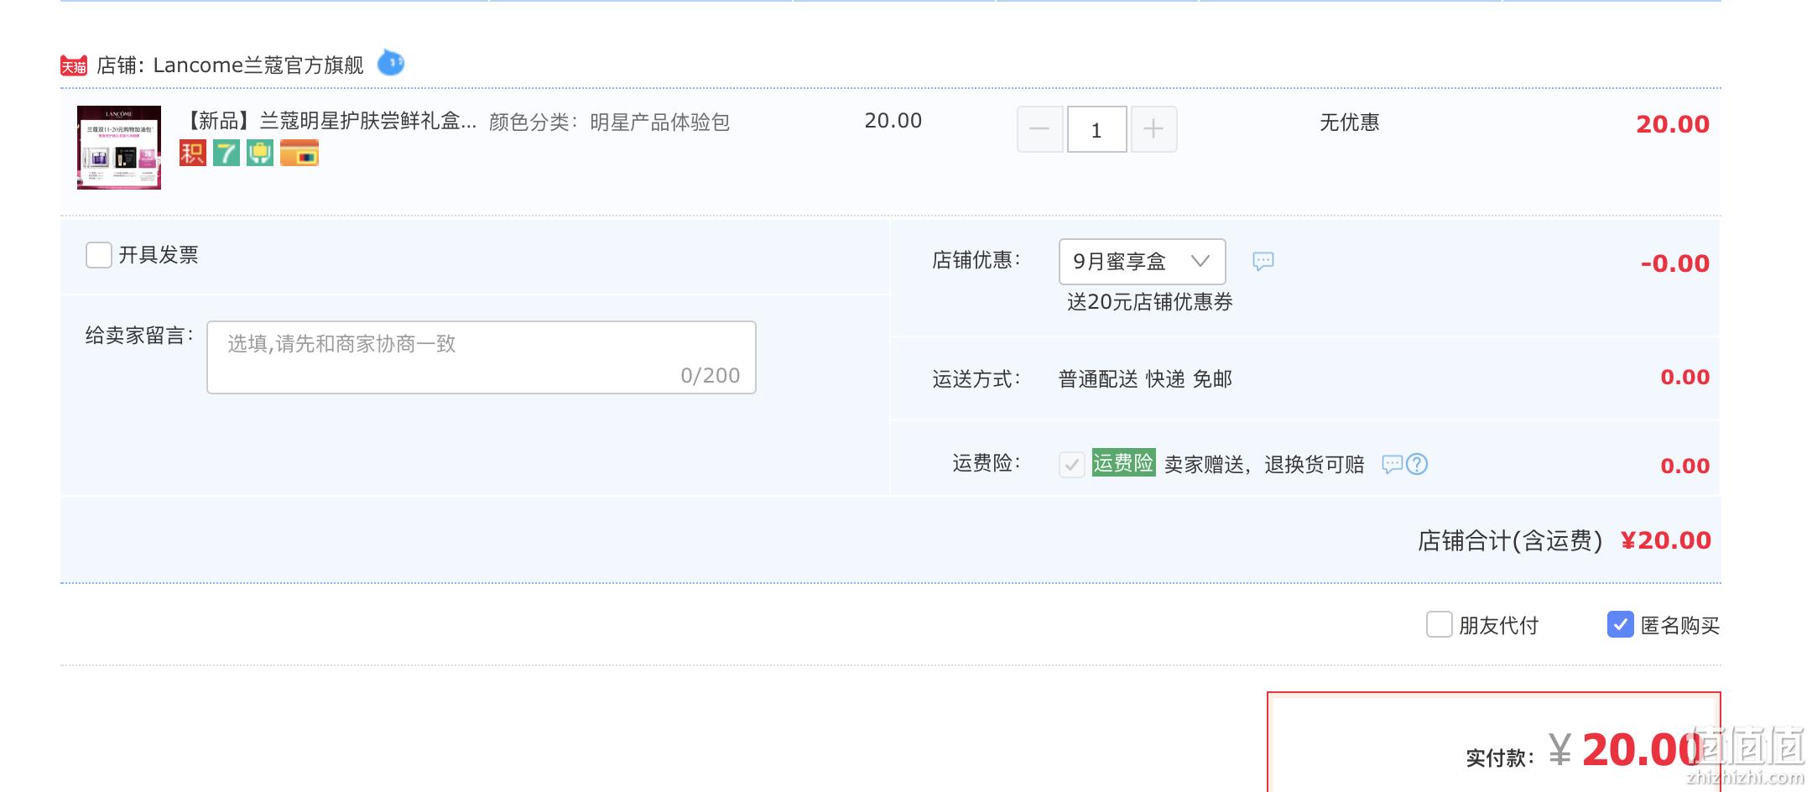Click the 颜色分类：明星产品体验包 text
The width and height of the screenshot is (1812, 792).
609,122
